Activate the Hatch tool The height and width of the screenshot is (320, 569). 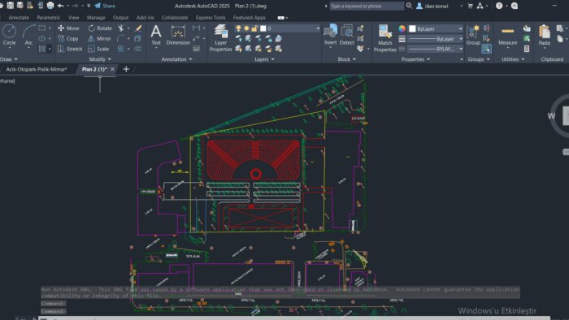tap(42, 49)
